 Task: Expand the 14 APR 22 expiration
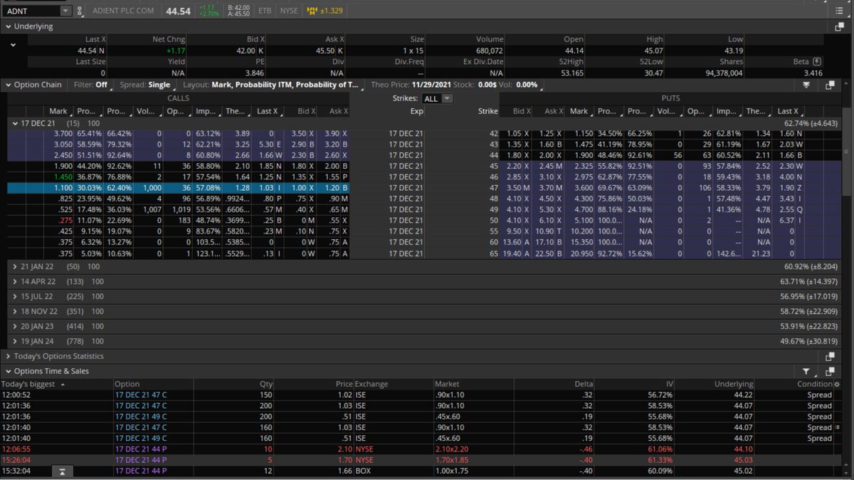point(16,281)
